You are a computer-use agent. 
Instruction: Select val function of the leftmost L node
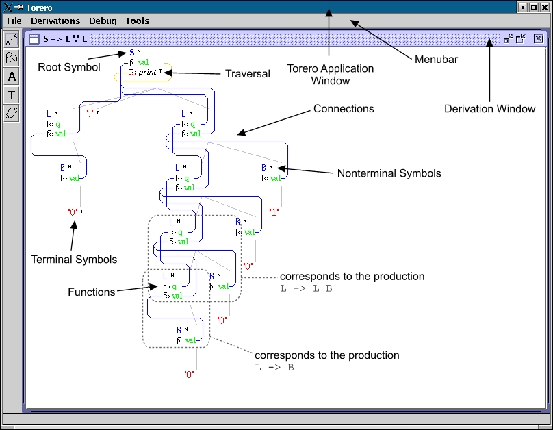click(x=60, y=134)
